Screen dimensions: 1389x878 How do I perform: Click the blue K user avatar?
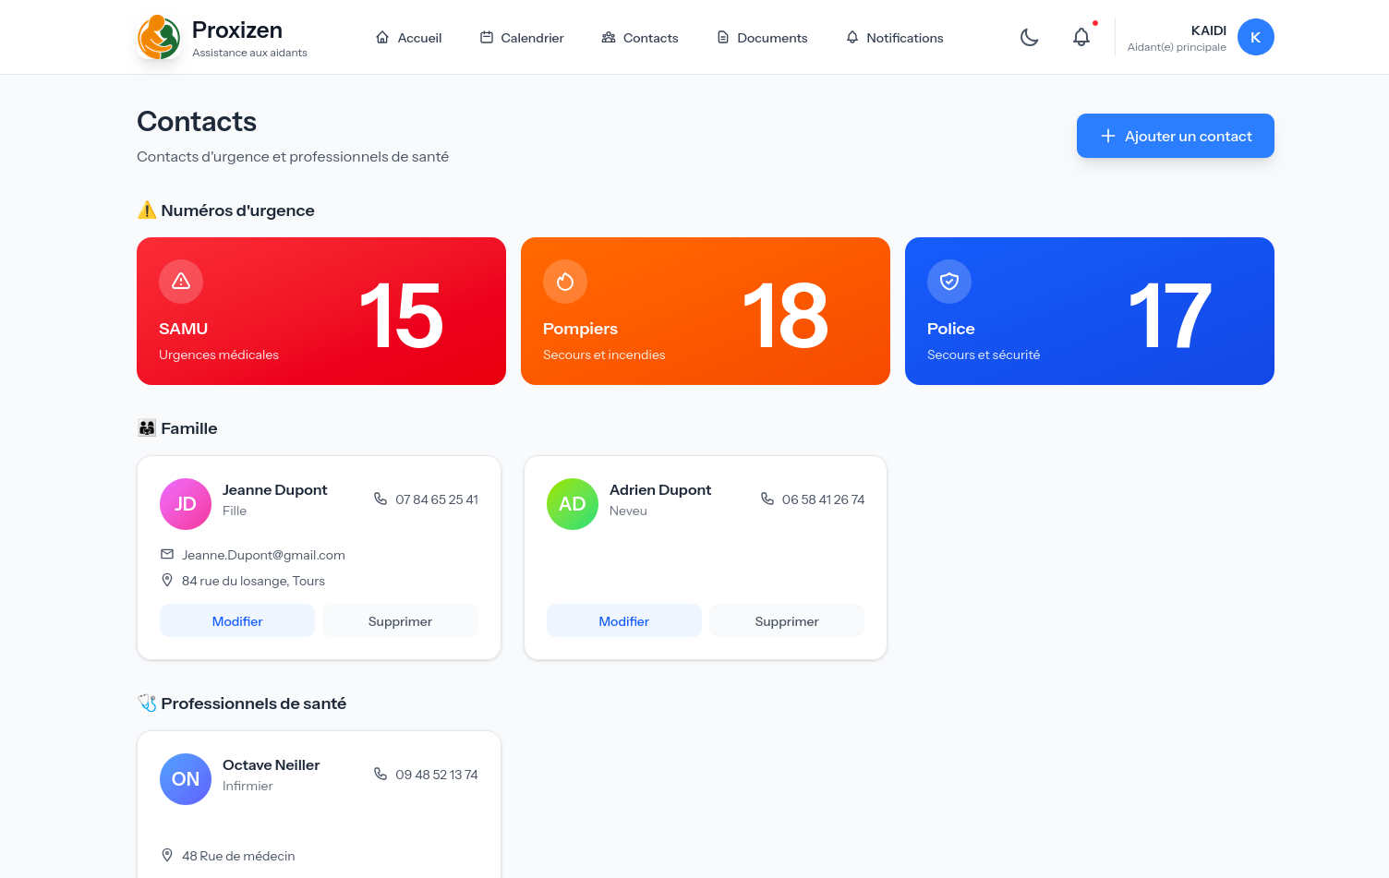click(1256, 37)
